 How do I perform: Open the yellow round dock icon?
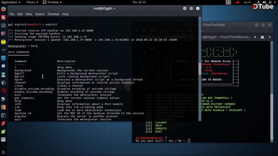(3, 42)
